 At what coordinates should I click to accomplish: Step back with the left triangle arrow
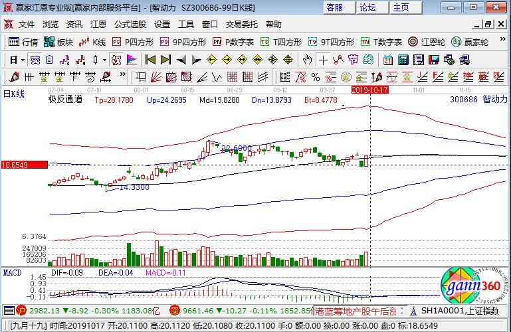[181, 60]
